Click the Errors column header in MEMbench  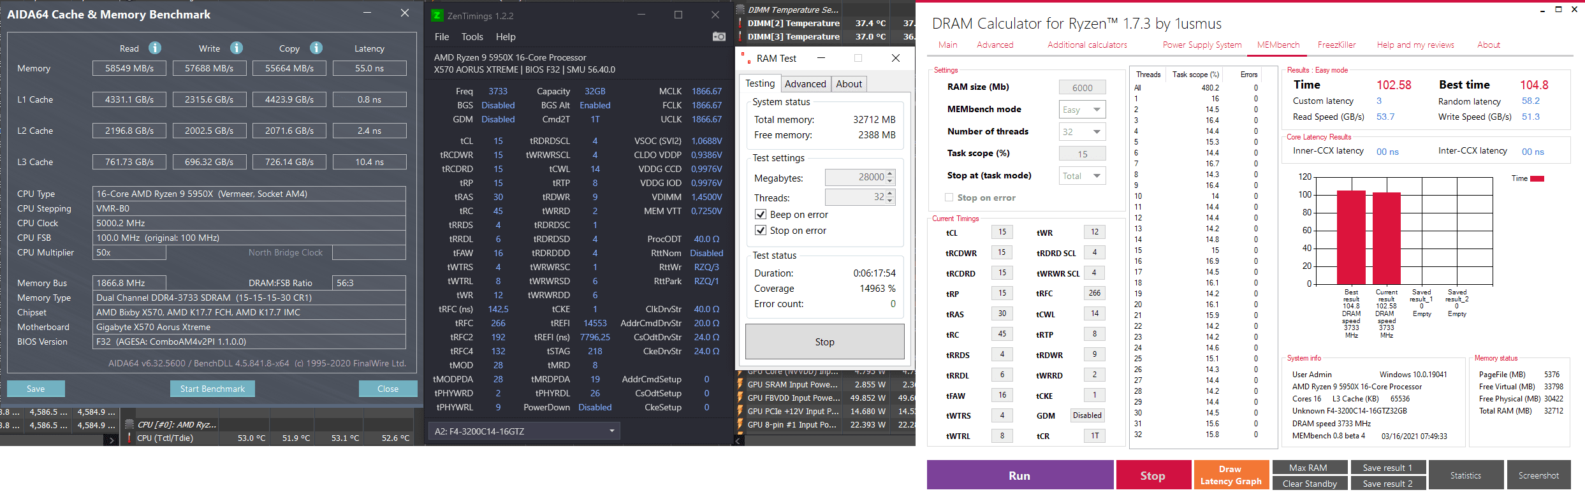1249,75
